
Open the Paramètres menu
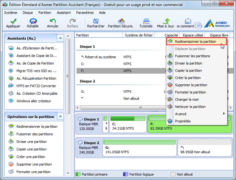tap(85, 13)
